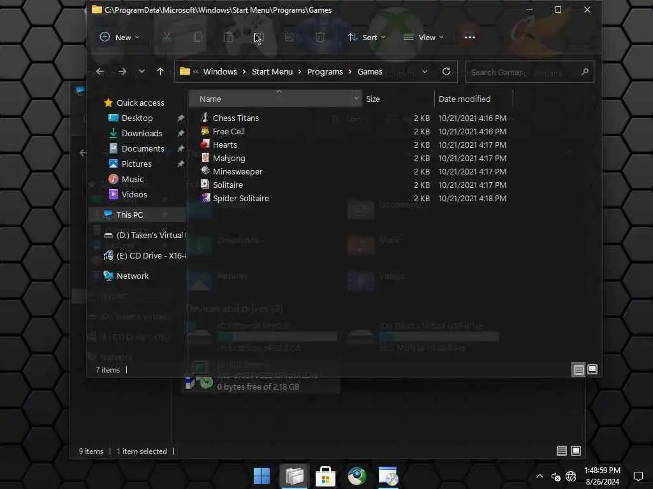
Task: Click the Share toolbar icon
Action: pos(290,38)
